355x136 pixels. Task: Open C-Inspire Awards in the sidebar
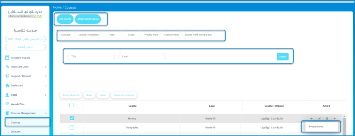(20, 58)
